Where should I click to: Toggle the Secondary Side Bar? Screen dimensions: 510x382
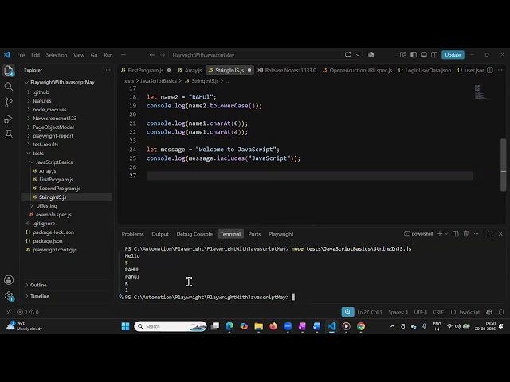[x=434, y=55]
